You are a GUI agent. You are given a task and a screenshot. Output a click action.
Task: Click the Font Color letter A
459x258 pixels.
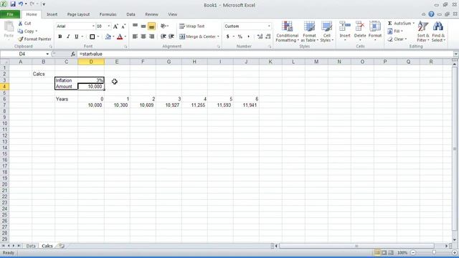tap(120, 37)
